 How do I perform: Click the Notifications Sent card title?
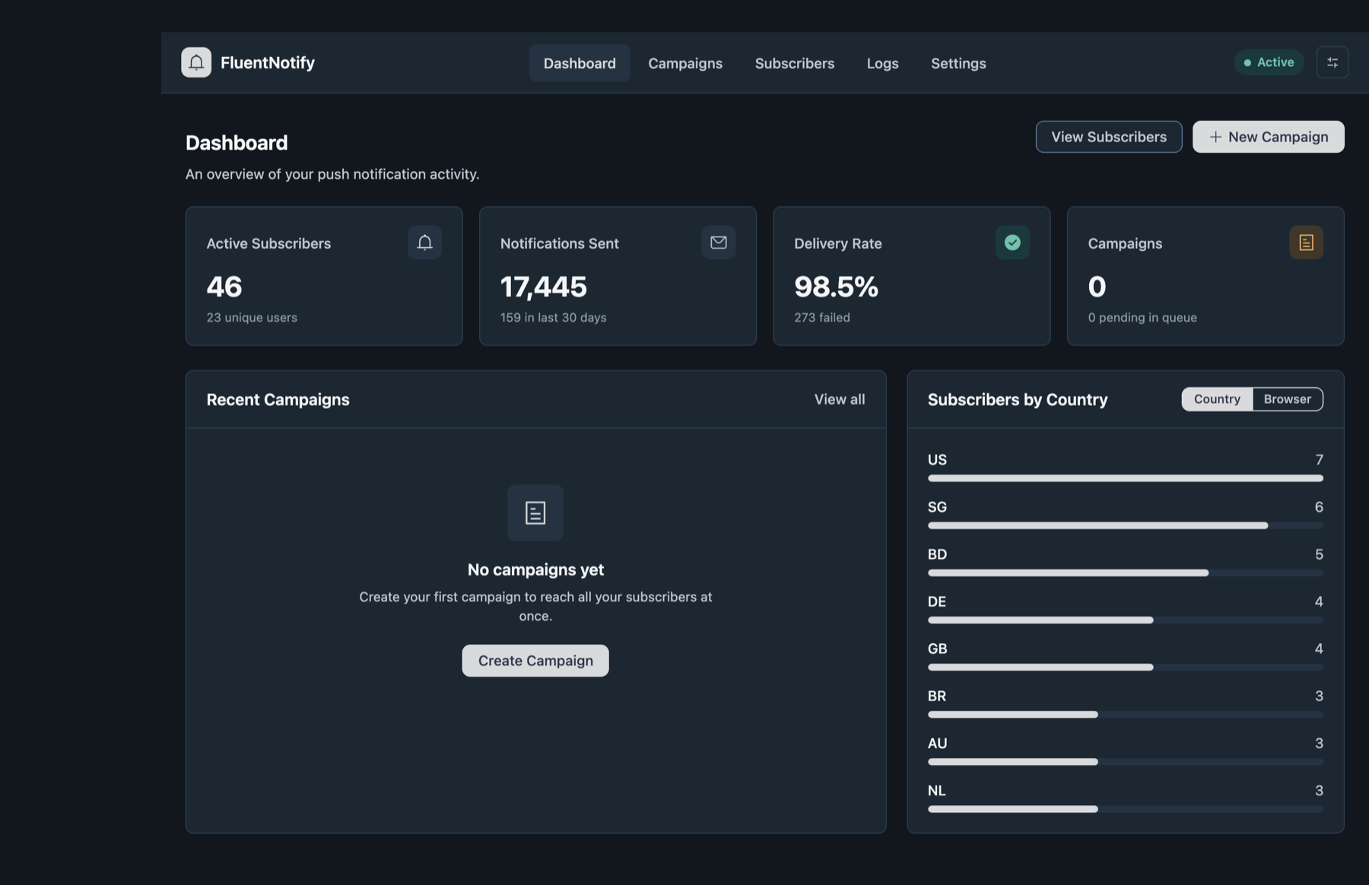[559, 243]
